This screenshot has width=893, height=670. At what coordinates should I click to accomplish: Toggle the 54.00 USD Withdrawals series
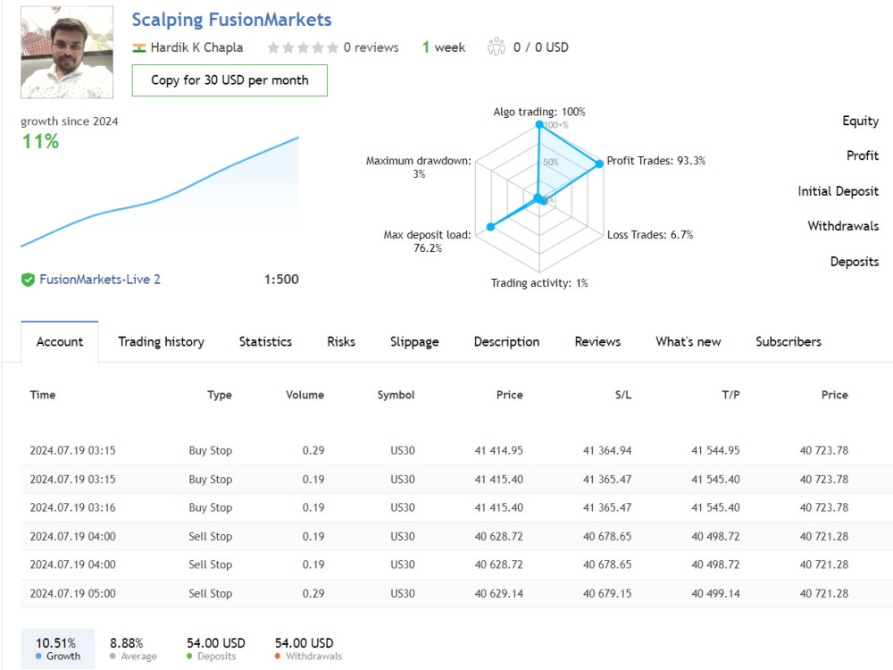point(309,649)
